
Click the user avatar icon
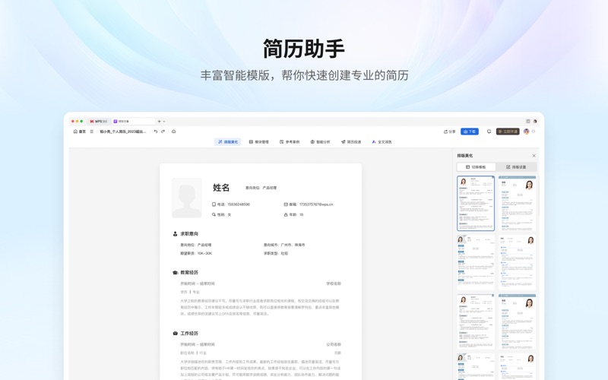(526, 131)
